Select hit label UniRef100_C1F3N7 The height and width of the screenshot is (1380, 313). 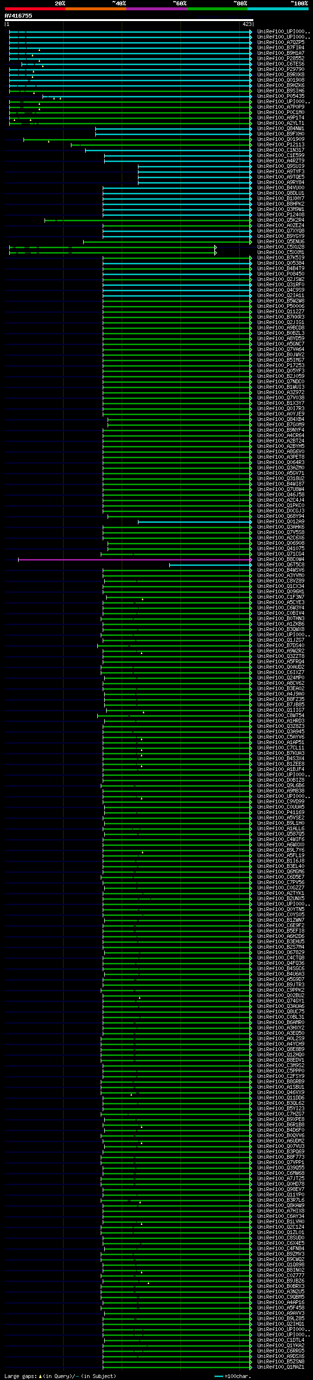point(281,597)
